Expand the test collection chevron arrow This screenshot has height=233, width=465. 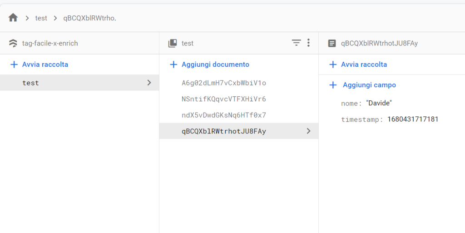[x=149, y=83]
